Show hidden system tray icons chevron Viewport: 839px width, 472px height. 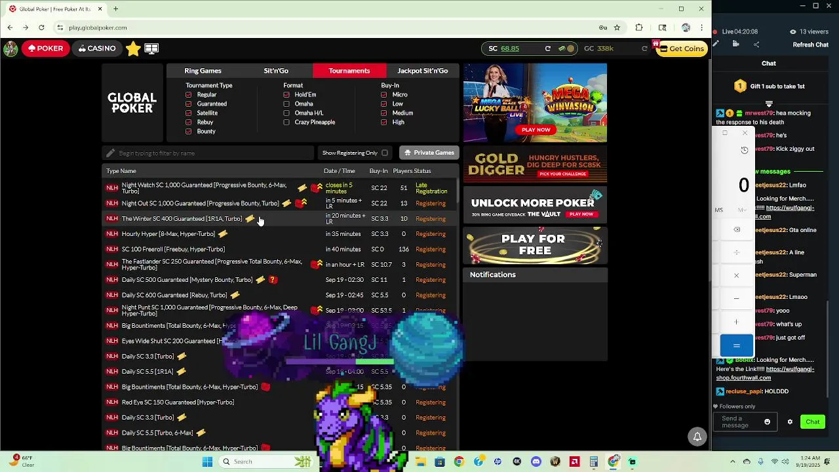click(x=732, y=462)
